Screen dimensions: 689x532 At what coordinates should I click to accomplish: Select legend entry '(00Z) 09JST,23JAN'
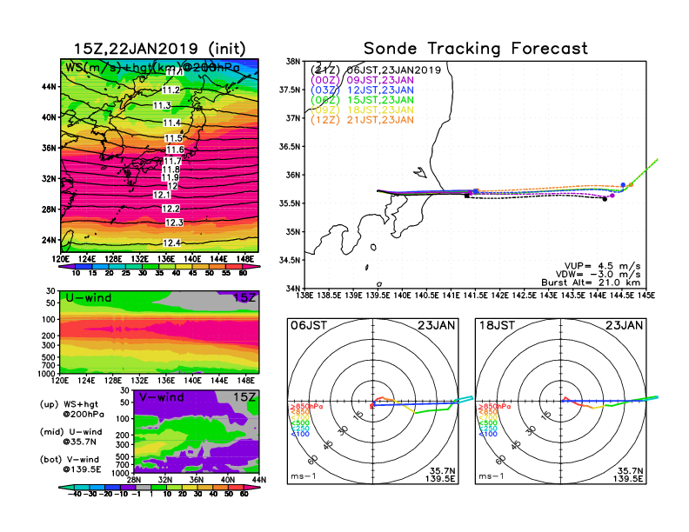click(362, 80)
